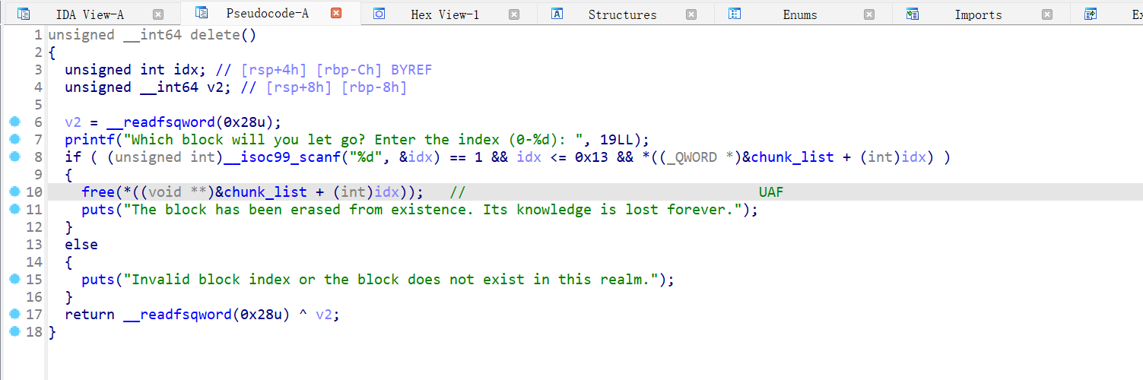Switch to the Imports tab

pyautogui.click(x=978, y=14)
